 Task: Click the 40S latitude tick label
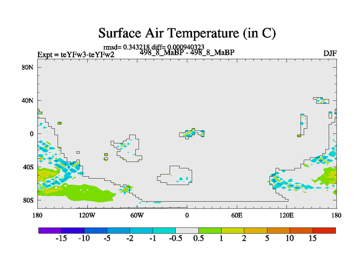coord(29,167)
